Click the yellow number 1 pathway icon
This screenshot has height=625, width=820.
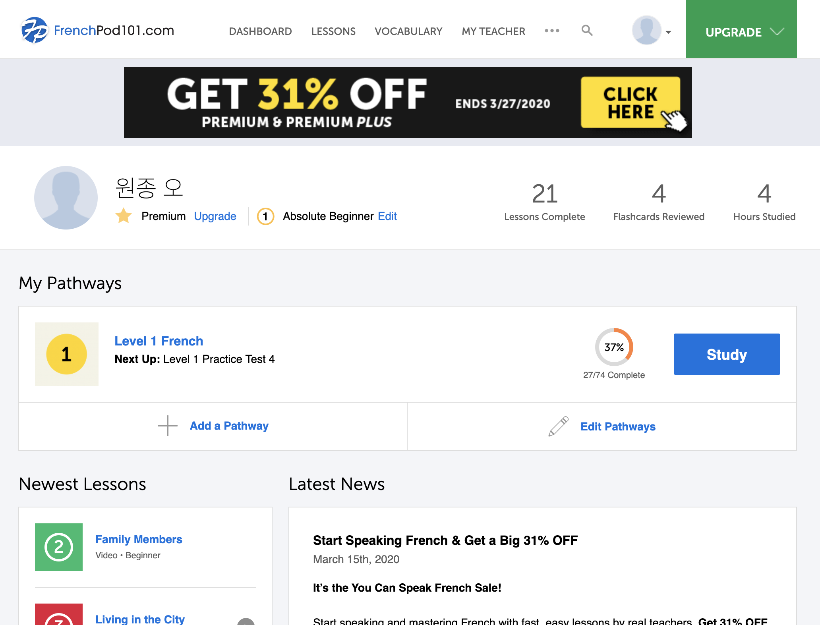point(67,354)
